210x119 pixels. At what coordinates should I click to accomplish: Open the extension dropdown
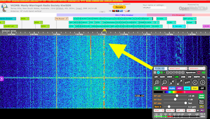(196, 68)
